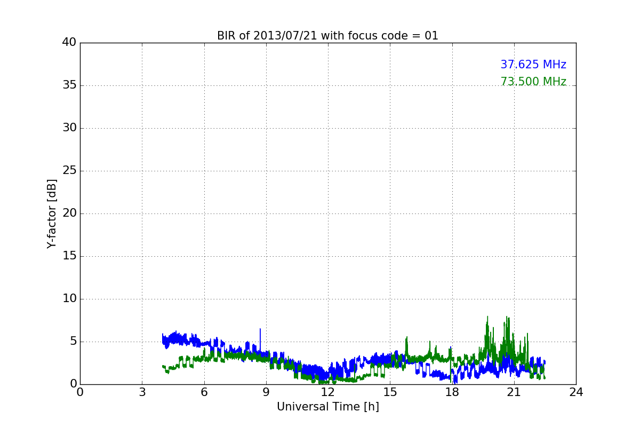
Task: Click the blue spike near 9 hours
Action: (260, 339)
